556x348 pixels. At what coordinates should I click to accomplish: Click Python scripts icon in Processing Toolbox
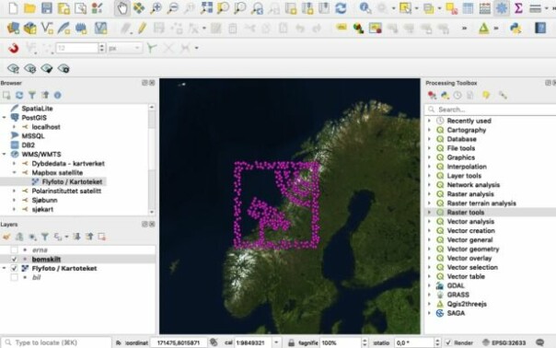pyautogui.click(x=445, y=95)
